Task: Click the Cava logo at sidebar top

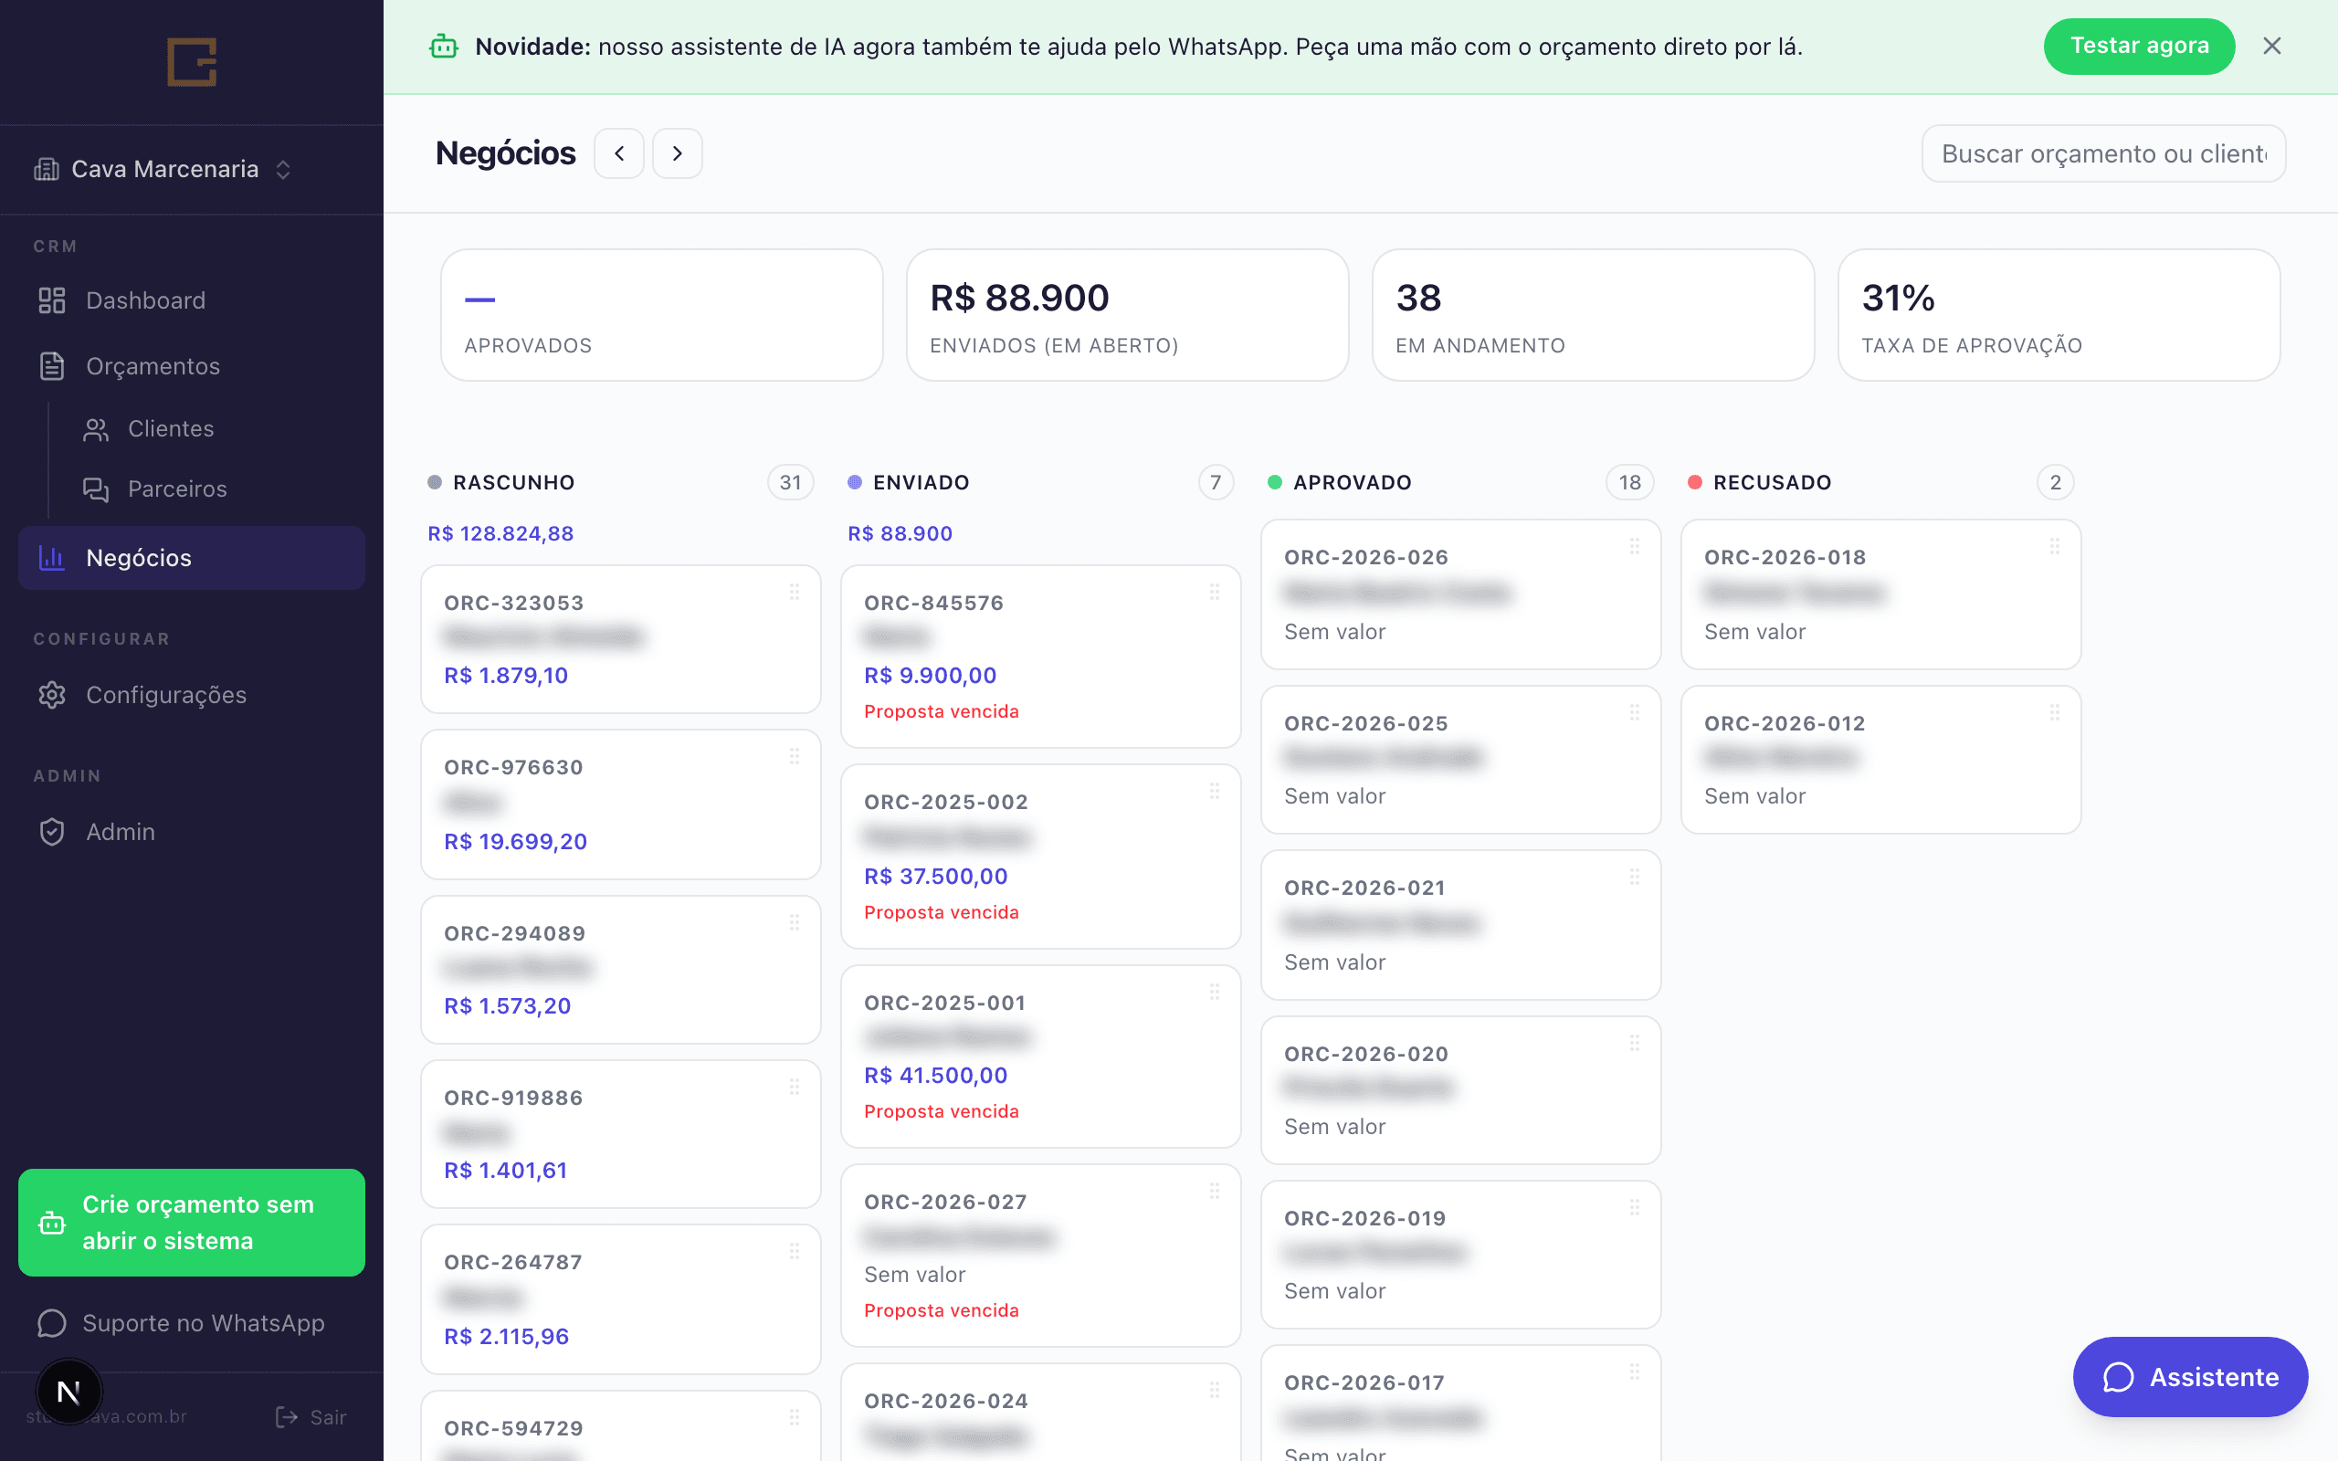Action: click(191, 62)
